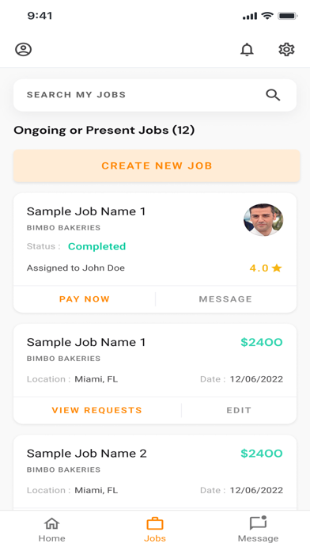Click View Requests on Sample Job Name 1
This screenshot has width=310, height=551.
pyautogui.click(x=97, y=410)
